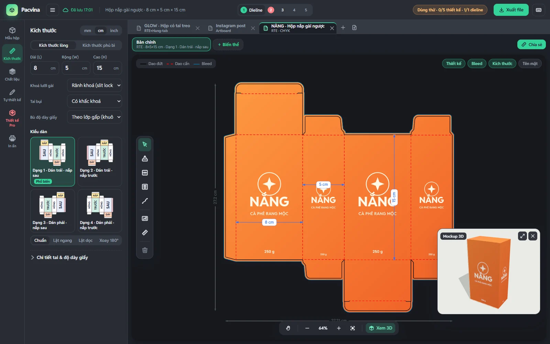Select Dạng 4 Dán phải nắp trước
Image resolution: width=550 pixels, height=344 pixels.
[100, 211]
